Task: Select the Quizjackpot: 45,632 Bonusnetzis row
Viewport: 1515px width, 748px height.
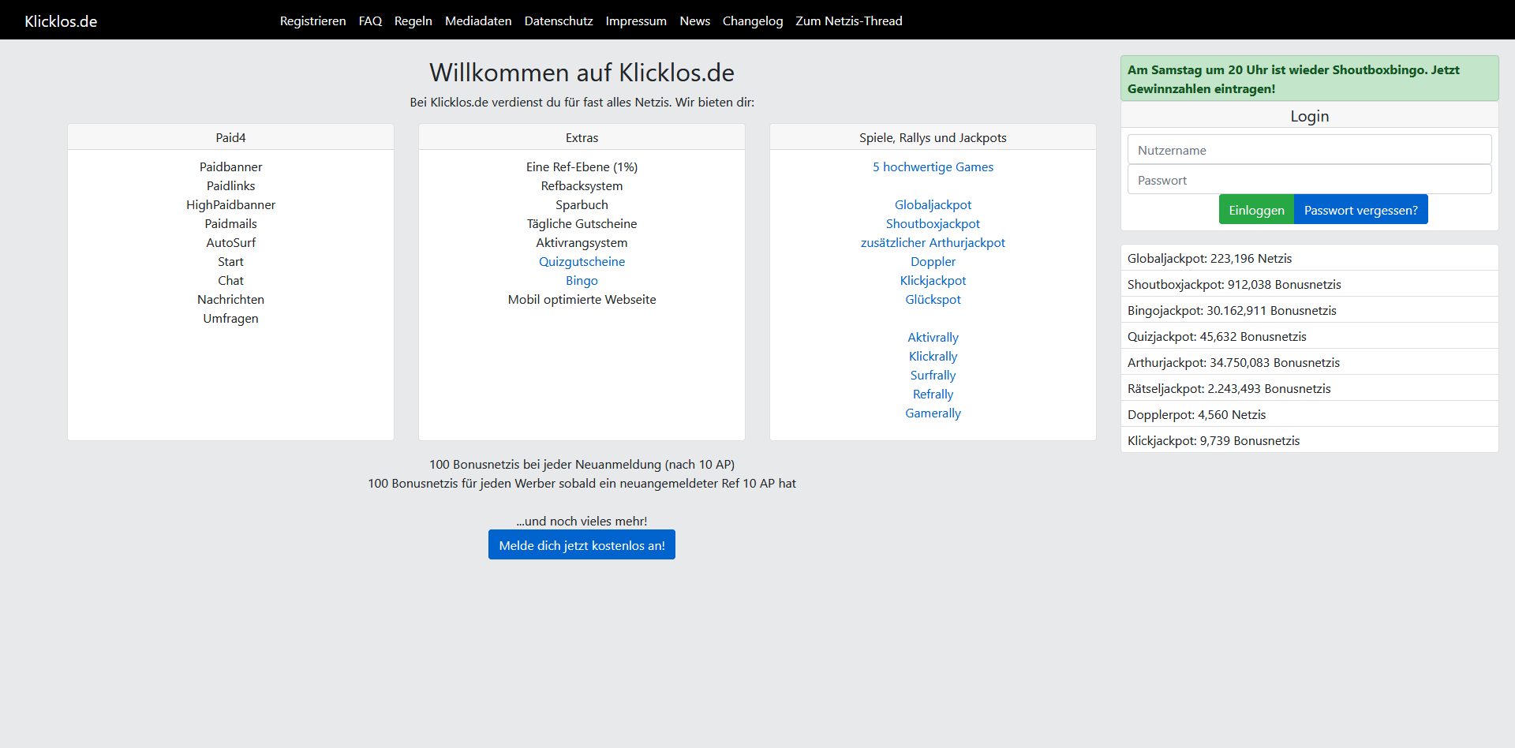Action: click(x=1309, y=336)
